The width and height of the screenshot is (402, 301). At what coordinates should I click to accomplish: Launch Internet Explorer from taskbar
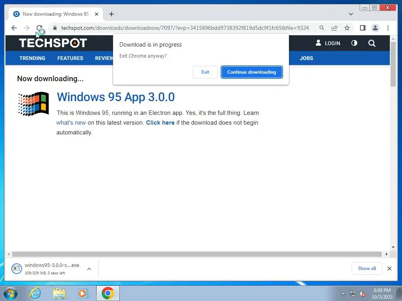[35, 293]
